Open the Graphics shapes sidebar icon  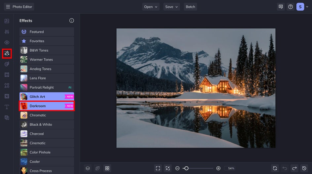click(7, 85)
